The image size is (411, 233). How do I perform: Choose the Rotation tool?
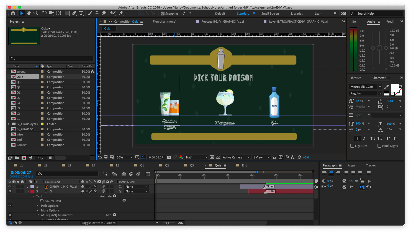44,13
